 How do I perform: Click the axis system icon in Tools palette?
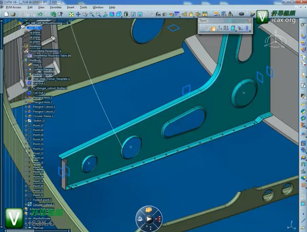220,28
